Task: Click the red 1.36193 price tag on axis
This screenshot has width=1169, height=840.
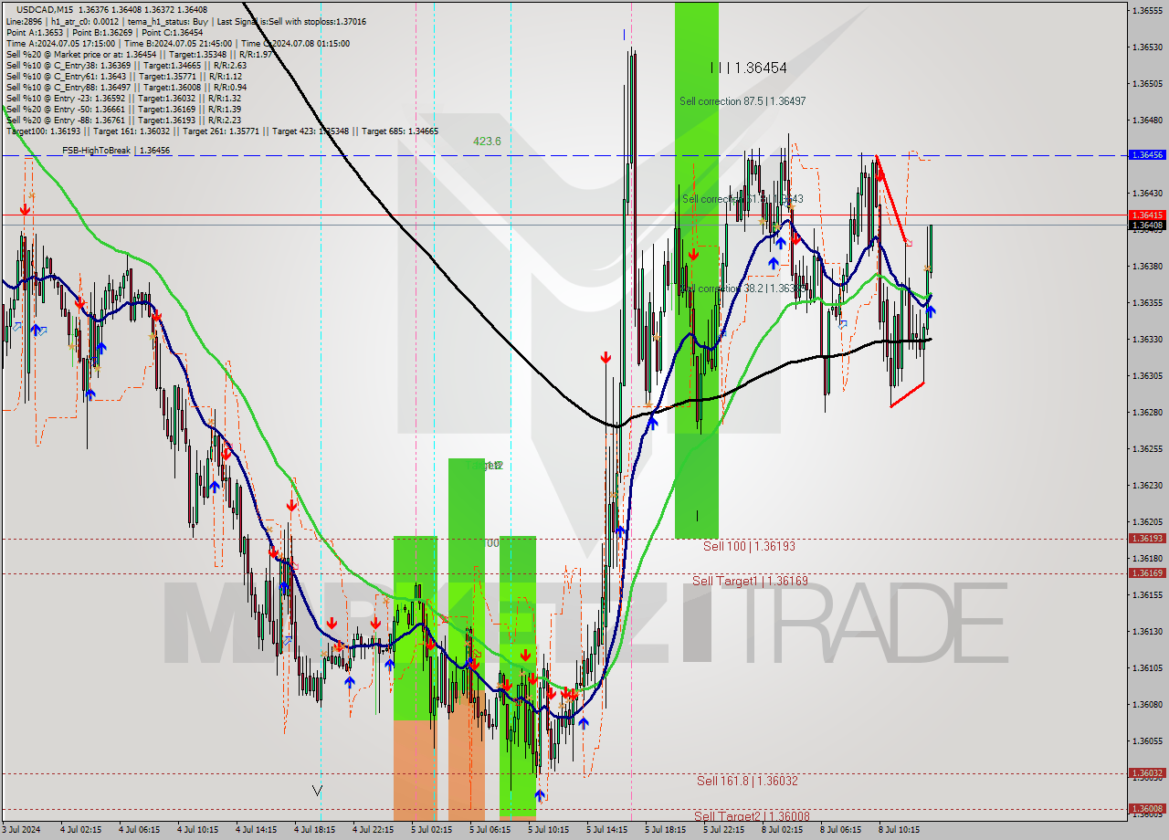Action: point(1147,538)
